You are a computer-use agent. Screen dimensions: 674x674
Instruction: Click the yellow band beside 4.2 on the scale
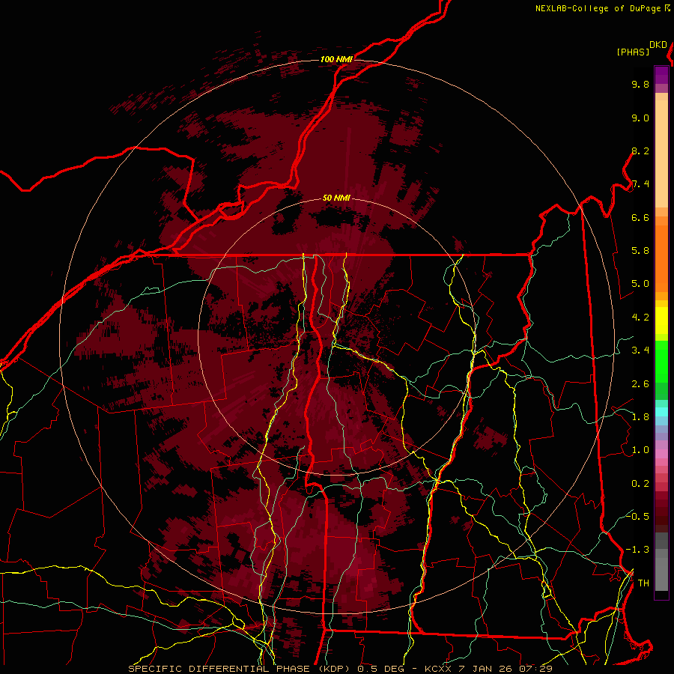(661, 321)
